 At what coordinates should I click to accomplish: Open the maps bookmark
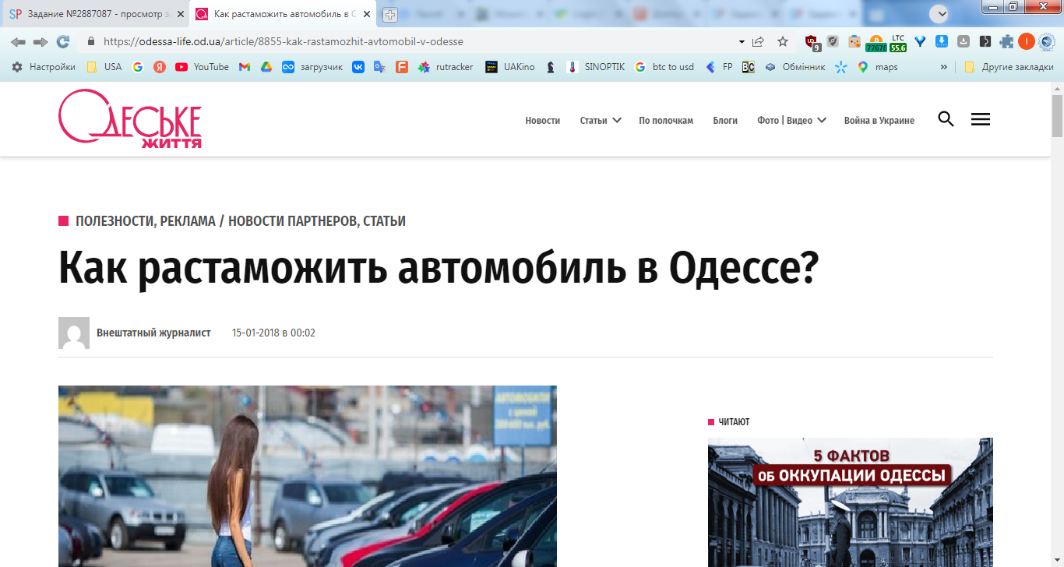coord(877,67)
